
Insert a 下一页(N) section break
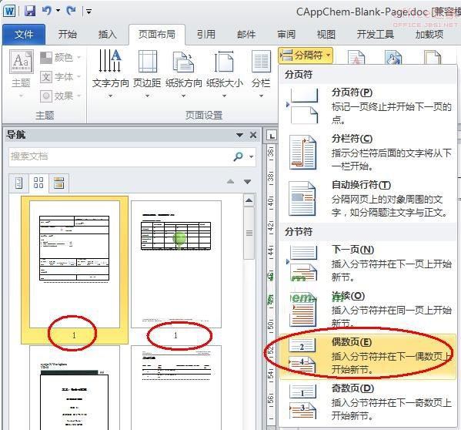368,263
